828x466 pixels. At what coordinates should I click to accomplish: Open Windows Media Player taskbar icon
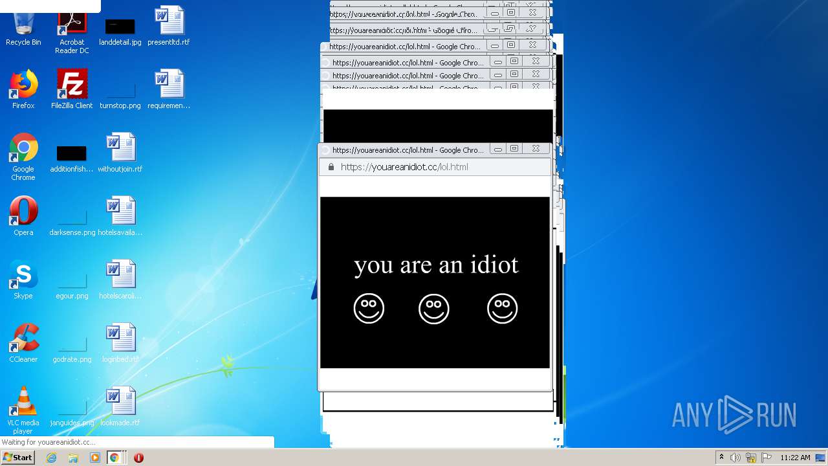click(95, 458)
